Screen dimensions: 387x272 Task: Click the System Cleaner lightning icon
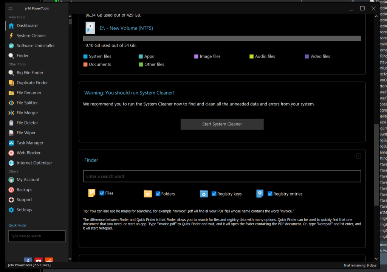pos(11,36)
